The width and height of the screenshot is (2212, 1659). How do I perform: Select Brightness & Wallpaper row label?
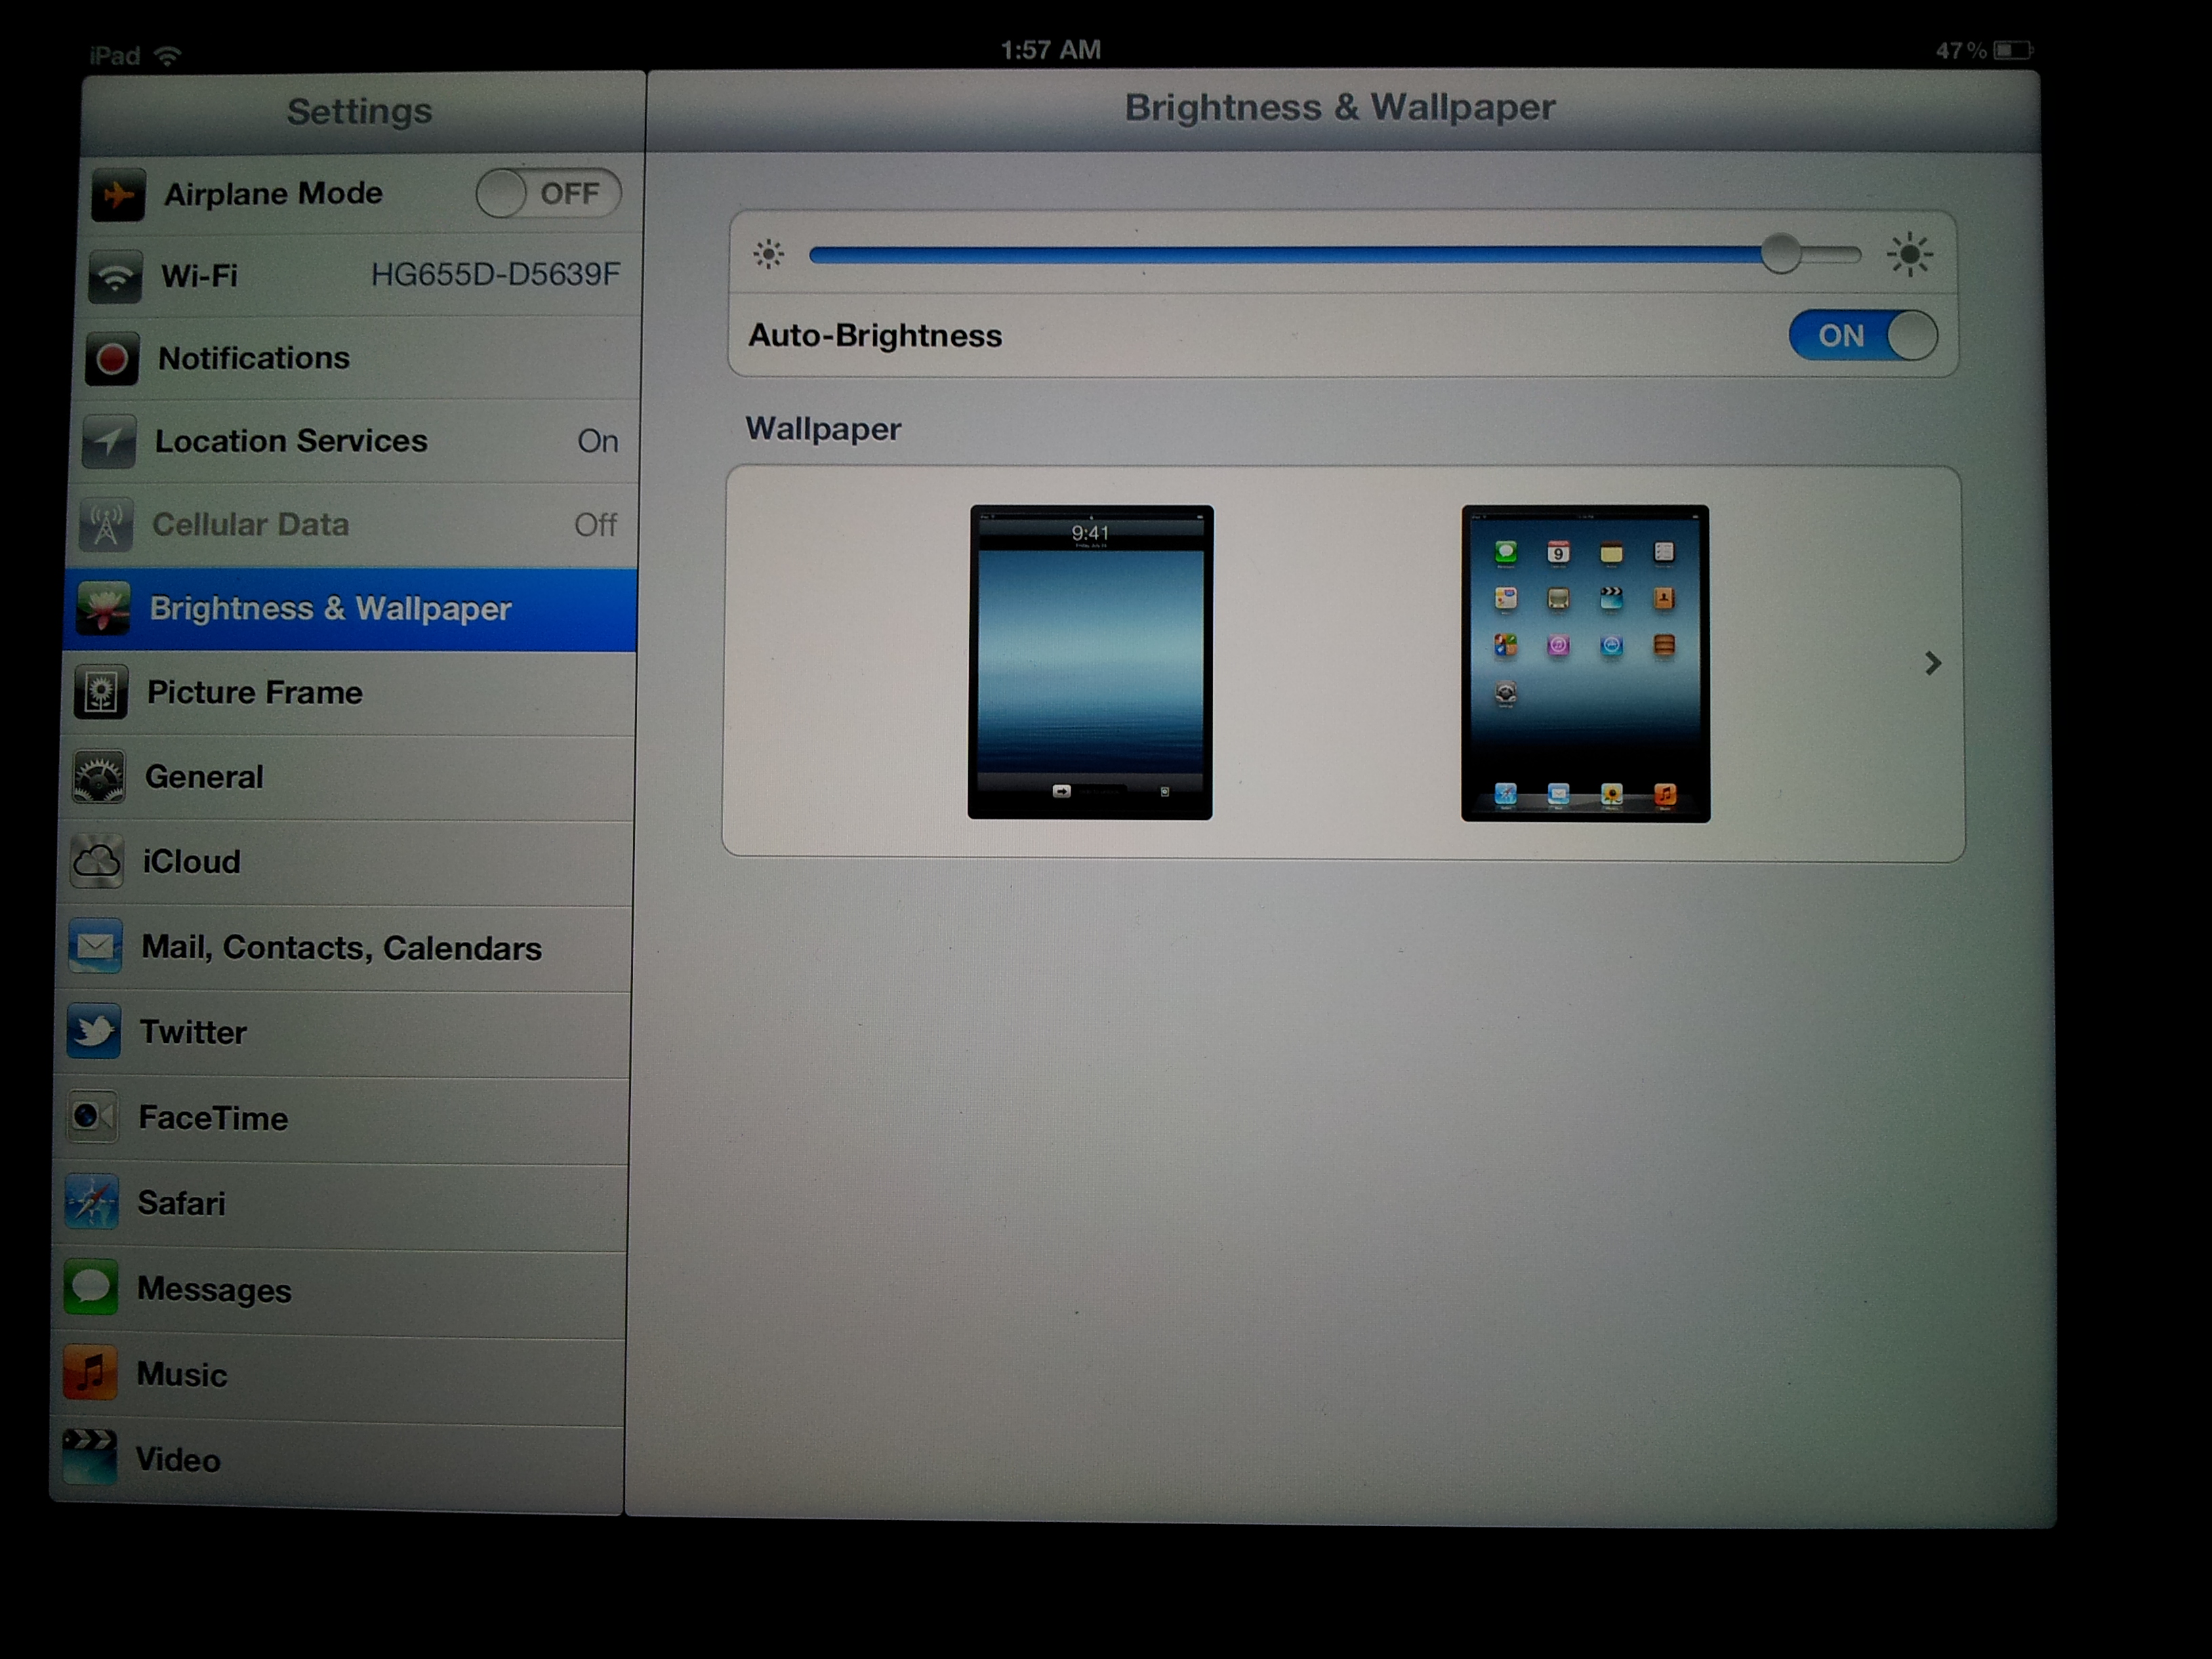330,609
